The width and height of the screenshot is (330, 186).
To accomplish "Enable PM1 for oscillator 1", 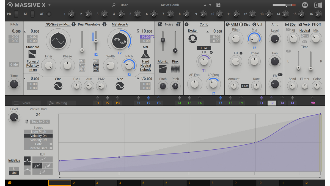I will 82,61.
